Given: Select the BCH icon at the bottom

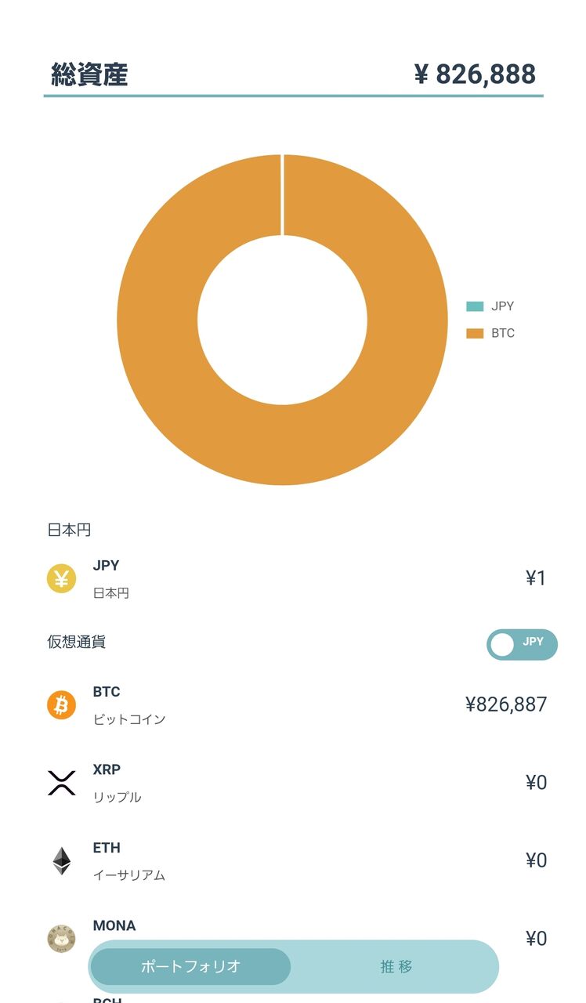Looking at the screenshot, I should click(x=60, y=999).
